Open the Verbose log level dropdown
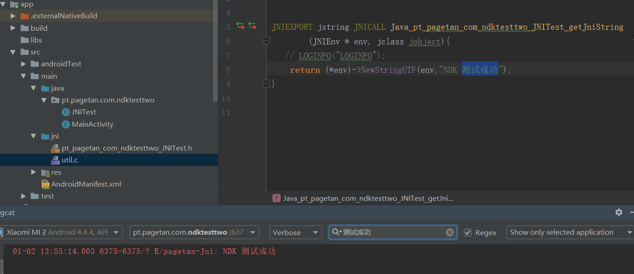The image size is (634, 274). (296, 232)
